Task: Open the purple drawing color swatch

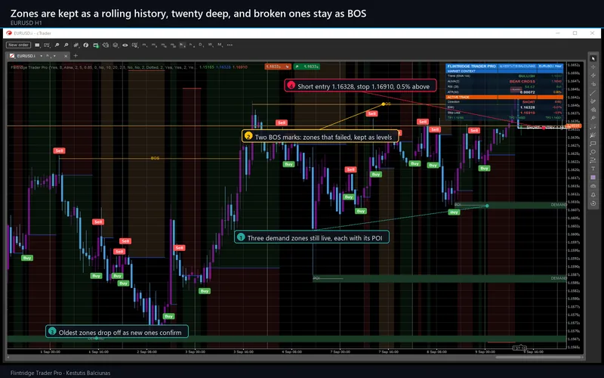Action: tap(593, 178)
